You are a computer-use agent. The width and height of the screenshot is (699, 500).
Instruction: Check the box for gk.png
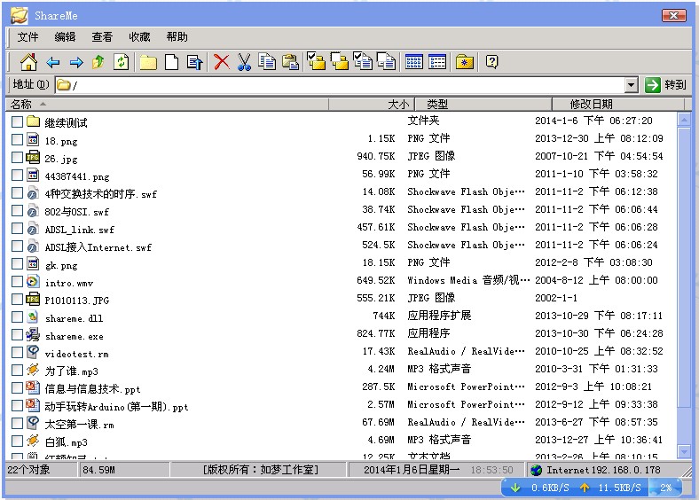17,264
